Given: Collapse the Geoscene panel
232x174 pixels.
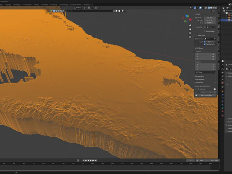Looking at the screenshot, I should tap(199, 83).
